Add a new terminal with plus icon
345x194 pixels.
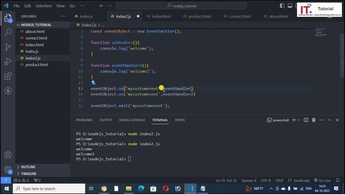point(294,120)
